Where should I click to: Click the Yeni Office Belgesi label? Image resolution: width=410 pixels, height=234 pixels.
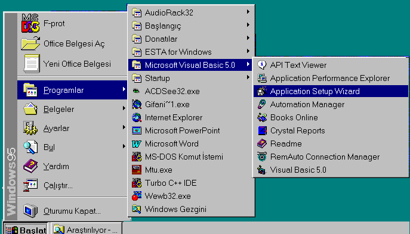[x=77, y=64]
